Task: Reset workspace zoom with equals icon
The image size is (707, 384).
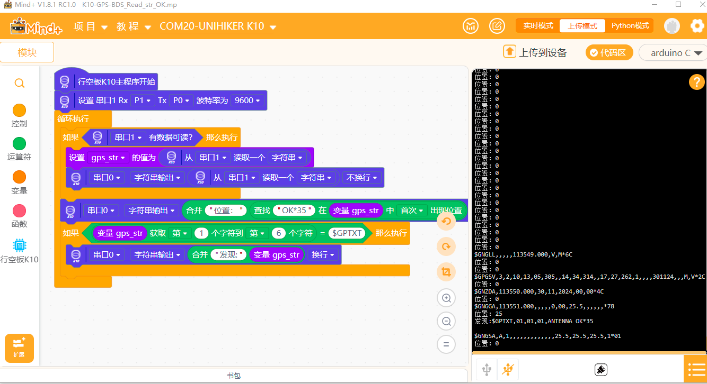Action: 446,344
